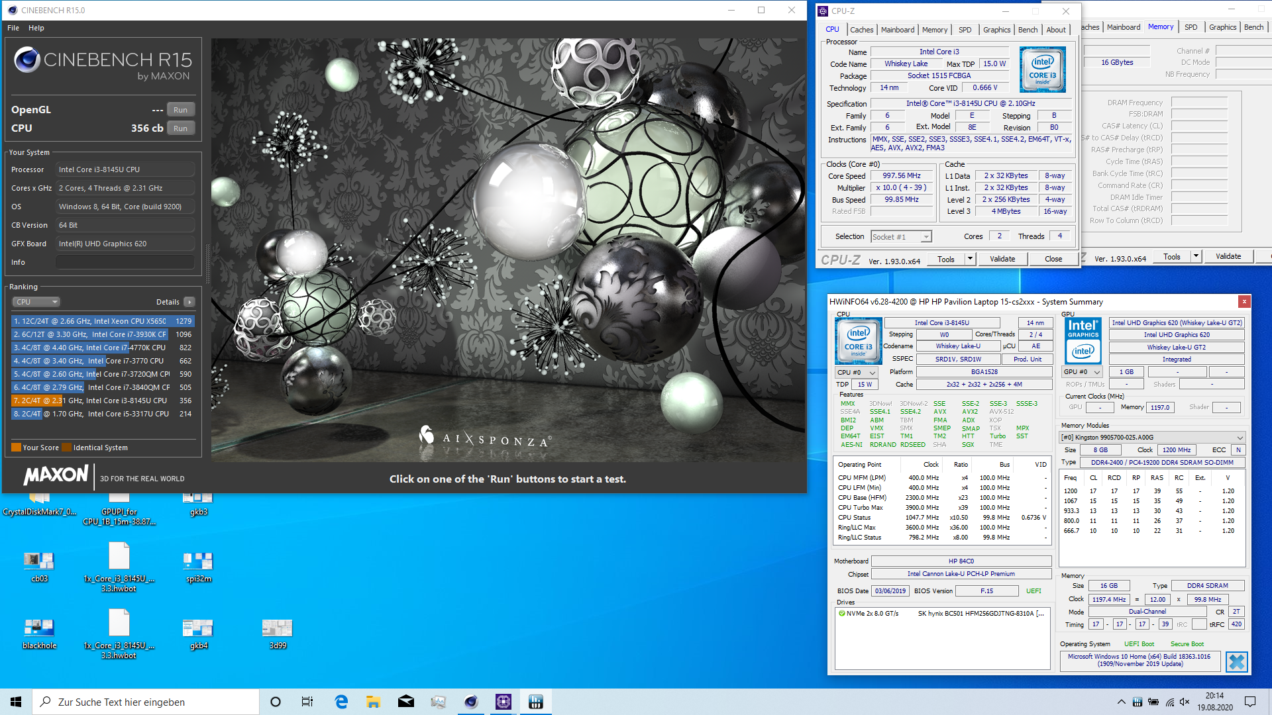Open the Bench tab in front CPU-Z
Viewport: 1272px width, 715px height.
pos(1028,30)
